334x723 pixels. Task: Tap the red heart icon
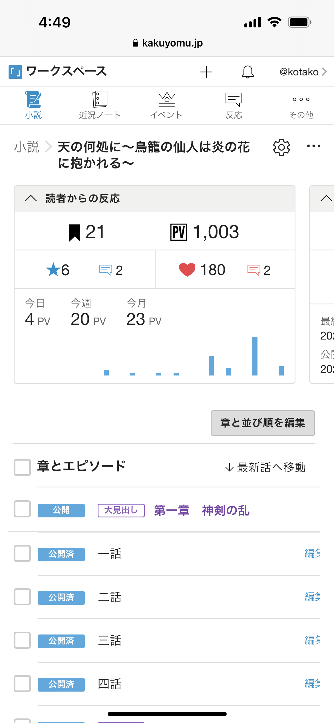pyautogui.click(x=187, y=270)
